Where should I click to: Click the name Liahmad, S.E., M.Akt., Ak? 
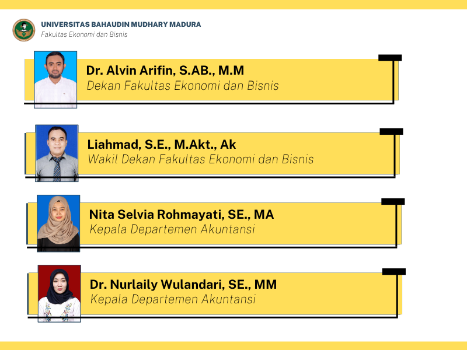162,144
